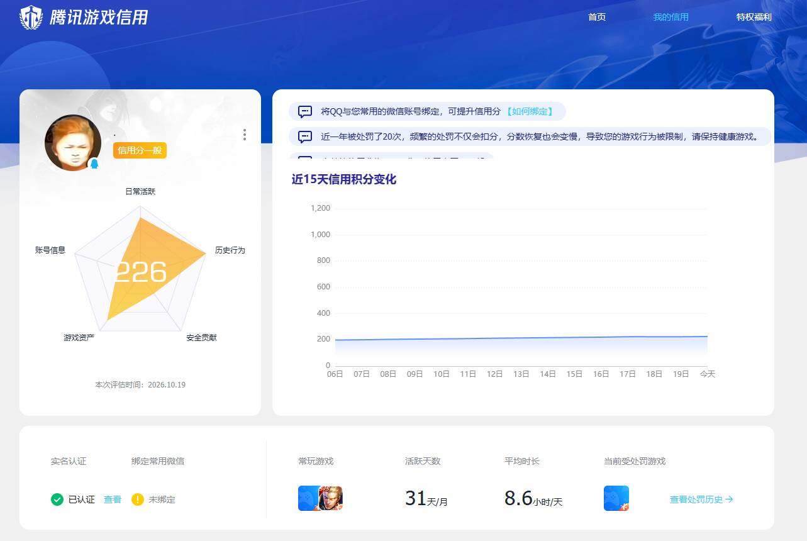Click the Tencent Game Credit shield logo
This screenshot has width=807, height=541.
point(31,17)
